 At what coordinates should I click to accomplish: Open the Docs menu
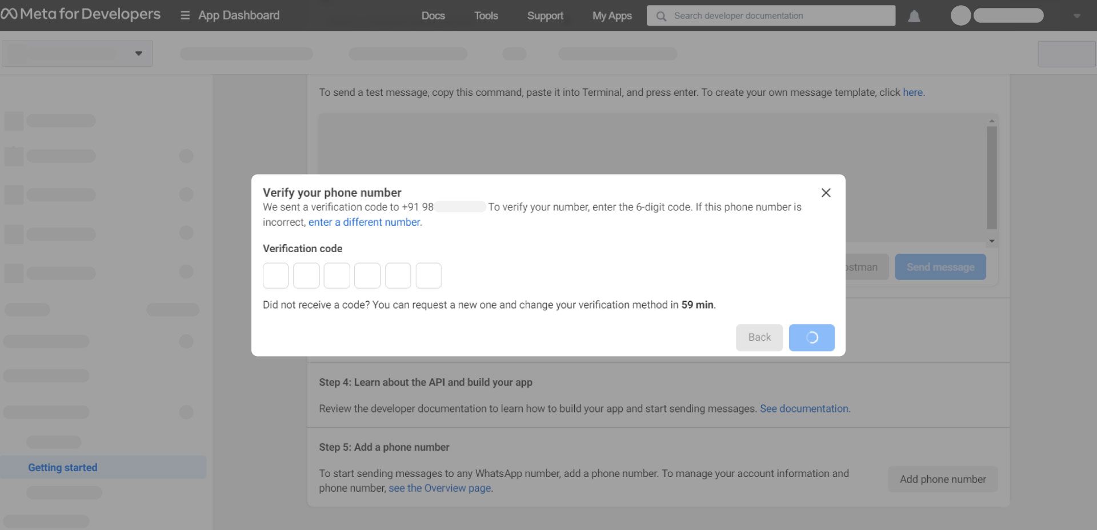[433, 16]
